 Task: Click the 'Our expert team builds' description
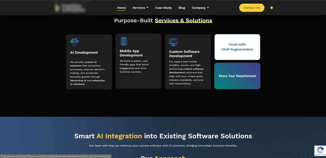[x=187, y=73]
